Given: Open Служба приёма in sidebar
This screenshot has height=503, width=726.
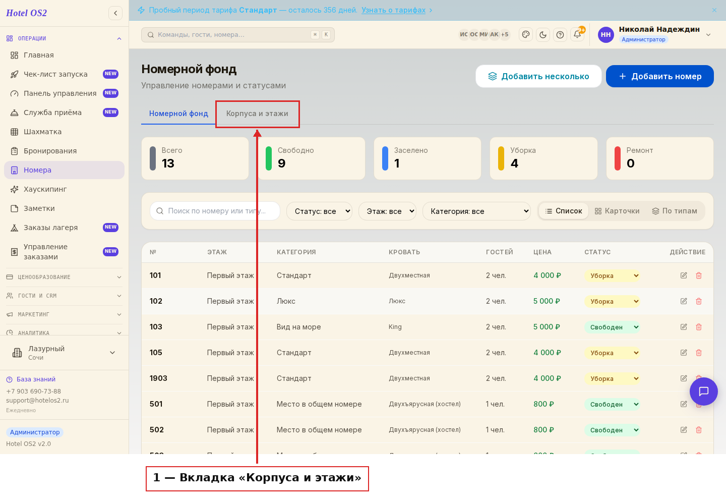Looking at the screenshot, I should pyautogui.click(x=64, y=113).
